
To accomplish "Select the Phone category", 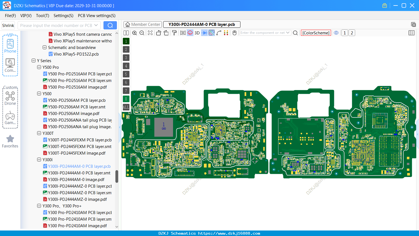I will (10, 46).
